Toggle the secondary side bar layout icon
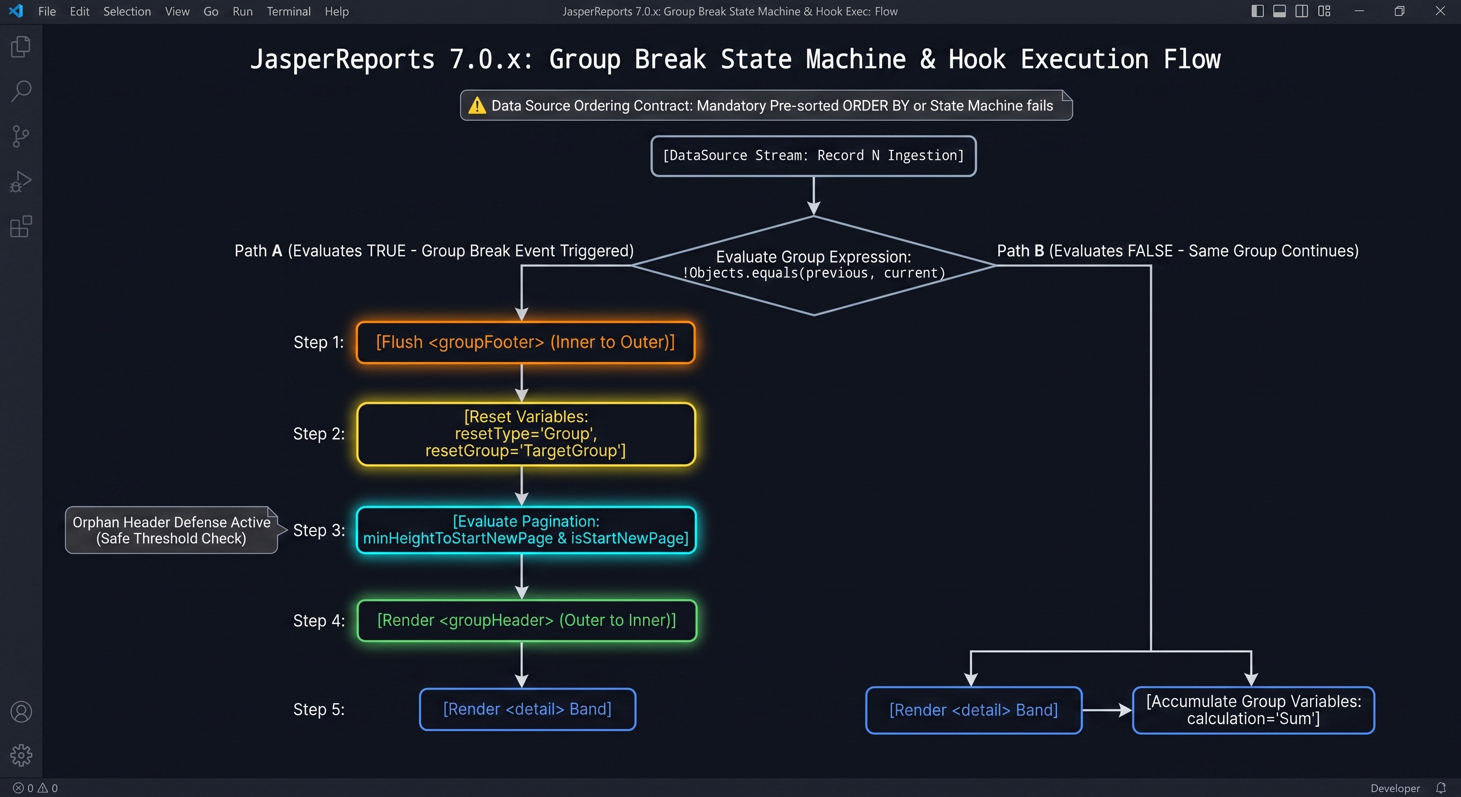The width and height of the screenshot is (1461, 797). [x=1302, y=11]
